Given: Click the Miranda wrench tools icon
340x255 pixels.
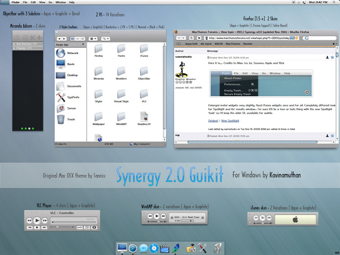Looking at the screenshot, I should pos(32,38).
